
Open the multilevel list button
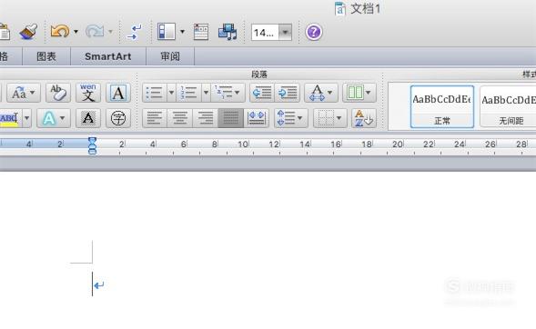point(228,93)
